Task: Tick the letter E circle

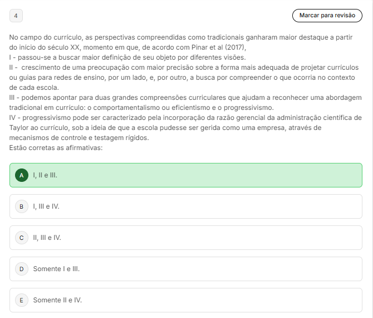Action: click(22, 300)
